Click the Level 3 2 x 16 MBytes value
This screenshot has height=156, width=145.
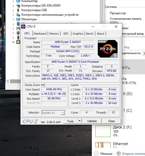94,103
